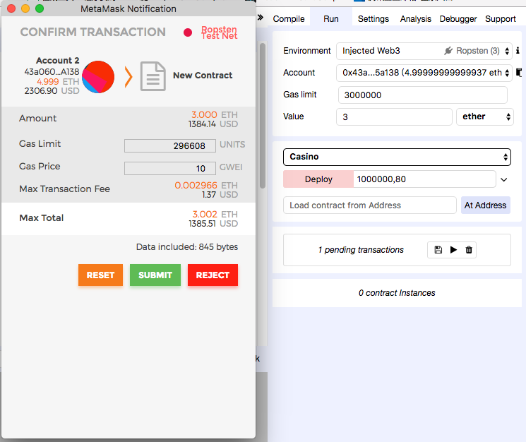Click the CONFIRM TRANSACTION heading
526x442 pixels.
[x=93, y=32]
